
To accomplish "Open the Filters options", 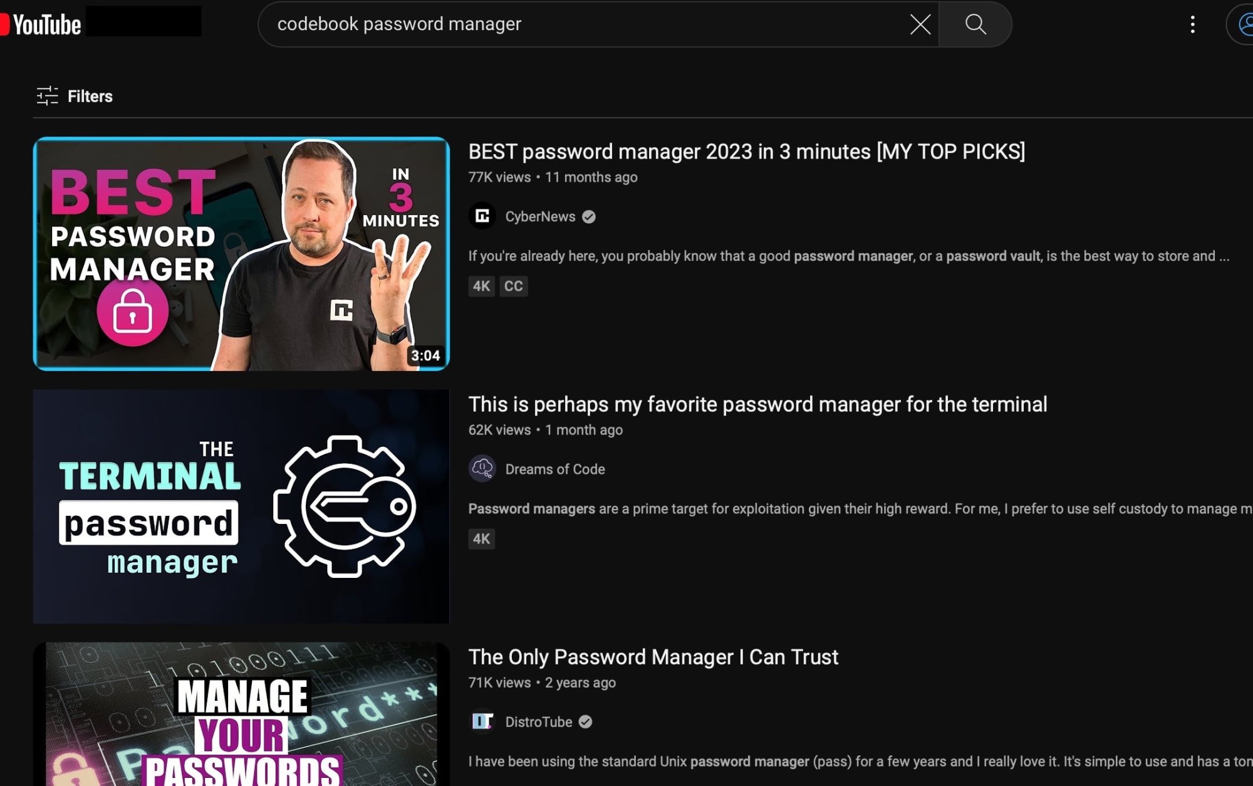I will [75, 96].
